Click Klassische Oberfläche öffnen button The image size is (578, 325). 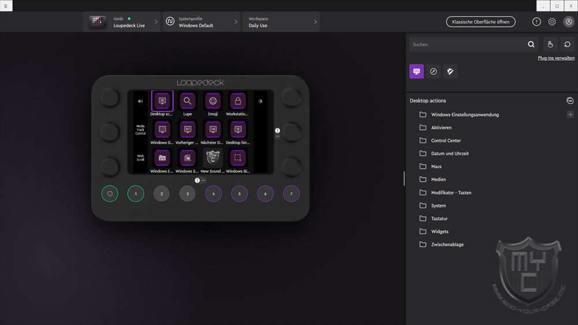click(481, 22)
